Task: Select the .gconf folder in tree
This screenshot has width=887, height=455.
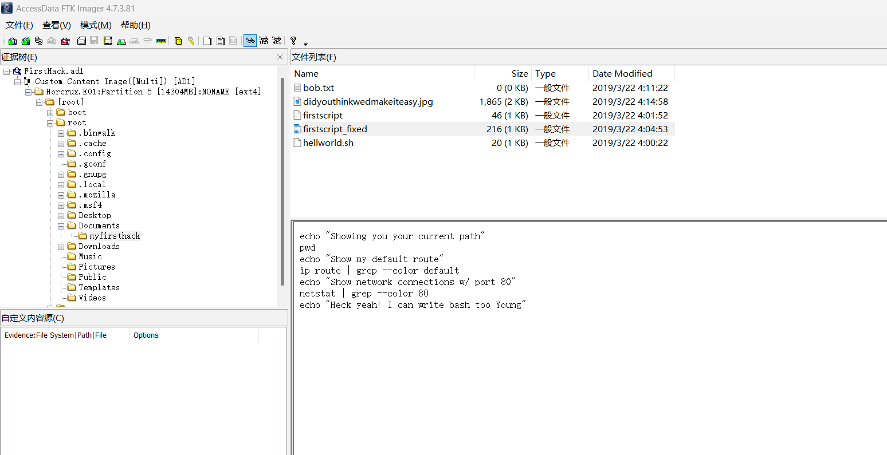Action: point(92,164)
